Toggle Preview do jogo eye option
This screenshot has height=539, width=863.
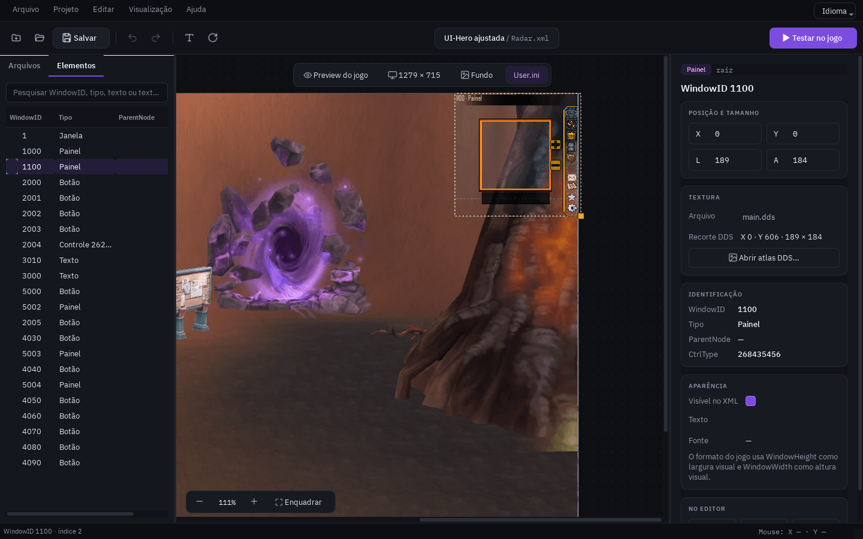[336, 75]
